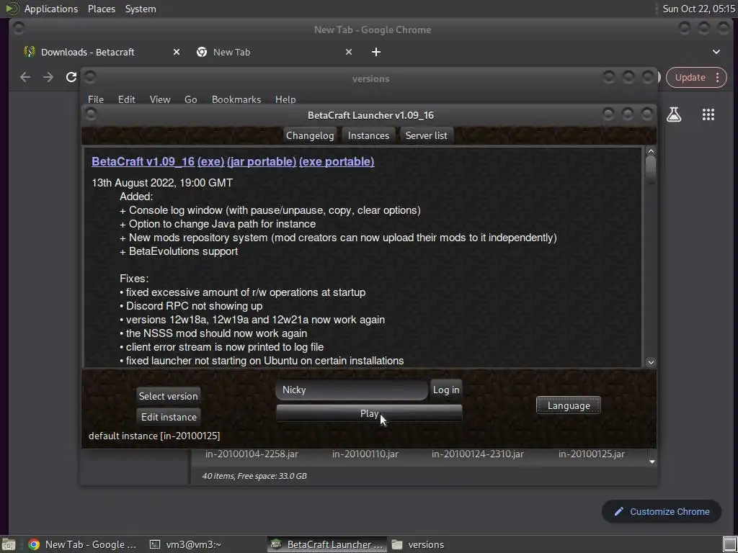The height and width of the screenshot is (553, 738).
Task: Open the Select version dialog
Action: (168, 396)
